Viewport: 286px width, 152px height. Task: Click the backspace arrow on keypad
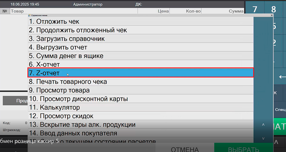(x=282, y=77)
